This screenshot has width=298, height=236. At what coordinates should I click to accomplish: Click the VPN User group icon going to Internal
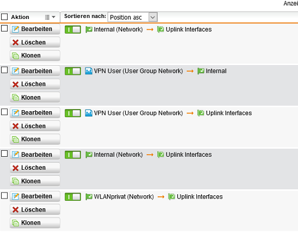pyautogui.click(x=89, y=71)
